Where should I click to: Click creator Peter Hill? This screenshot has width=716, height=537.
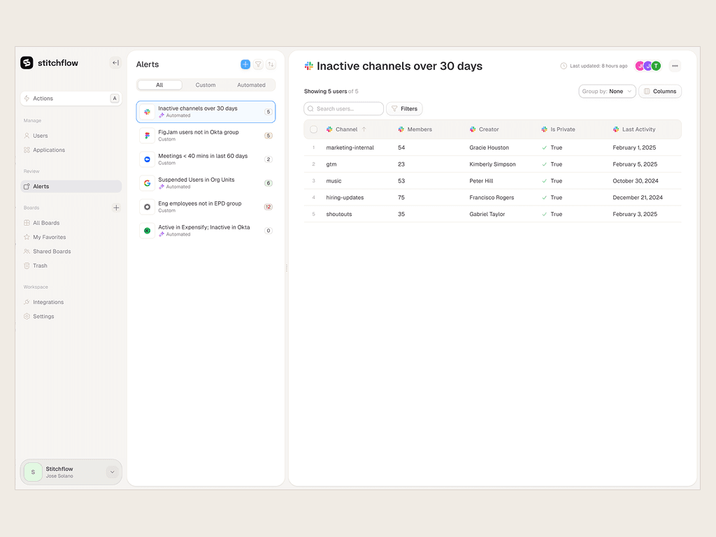[481, 181]
